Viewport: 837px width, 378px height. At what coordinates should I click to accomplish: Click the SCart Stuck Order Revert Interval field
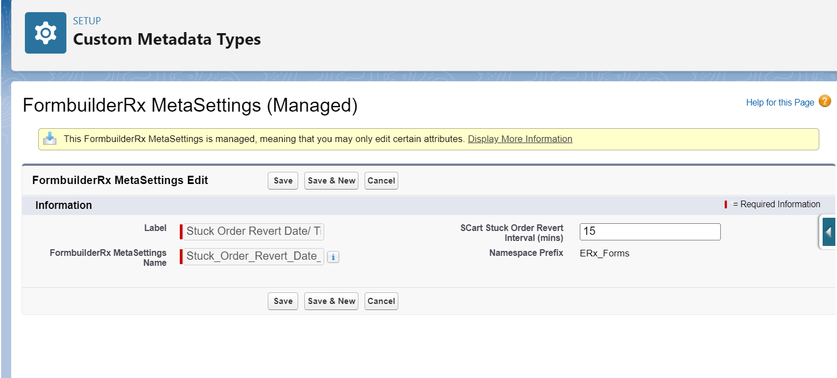650,232
